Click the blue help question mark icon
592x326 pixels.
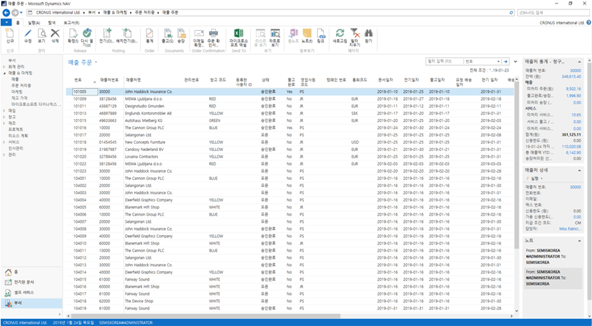point(589,22)
